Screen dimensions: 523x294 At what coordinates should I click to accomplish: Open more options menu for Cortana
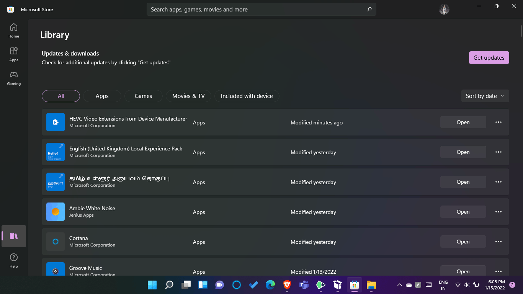point(498,242)
